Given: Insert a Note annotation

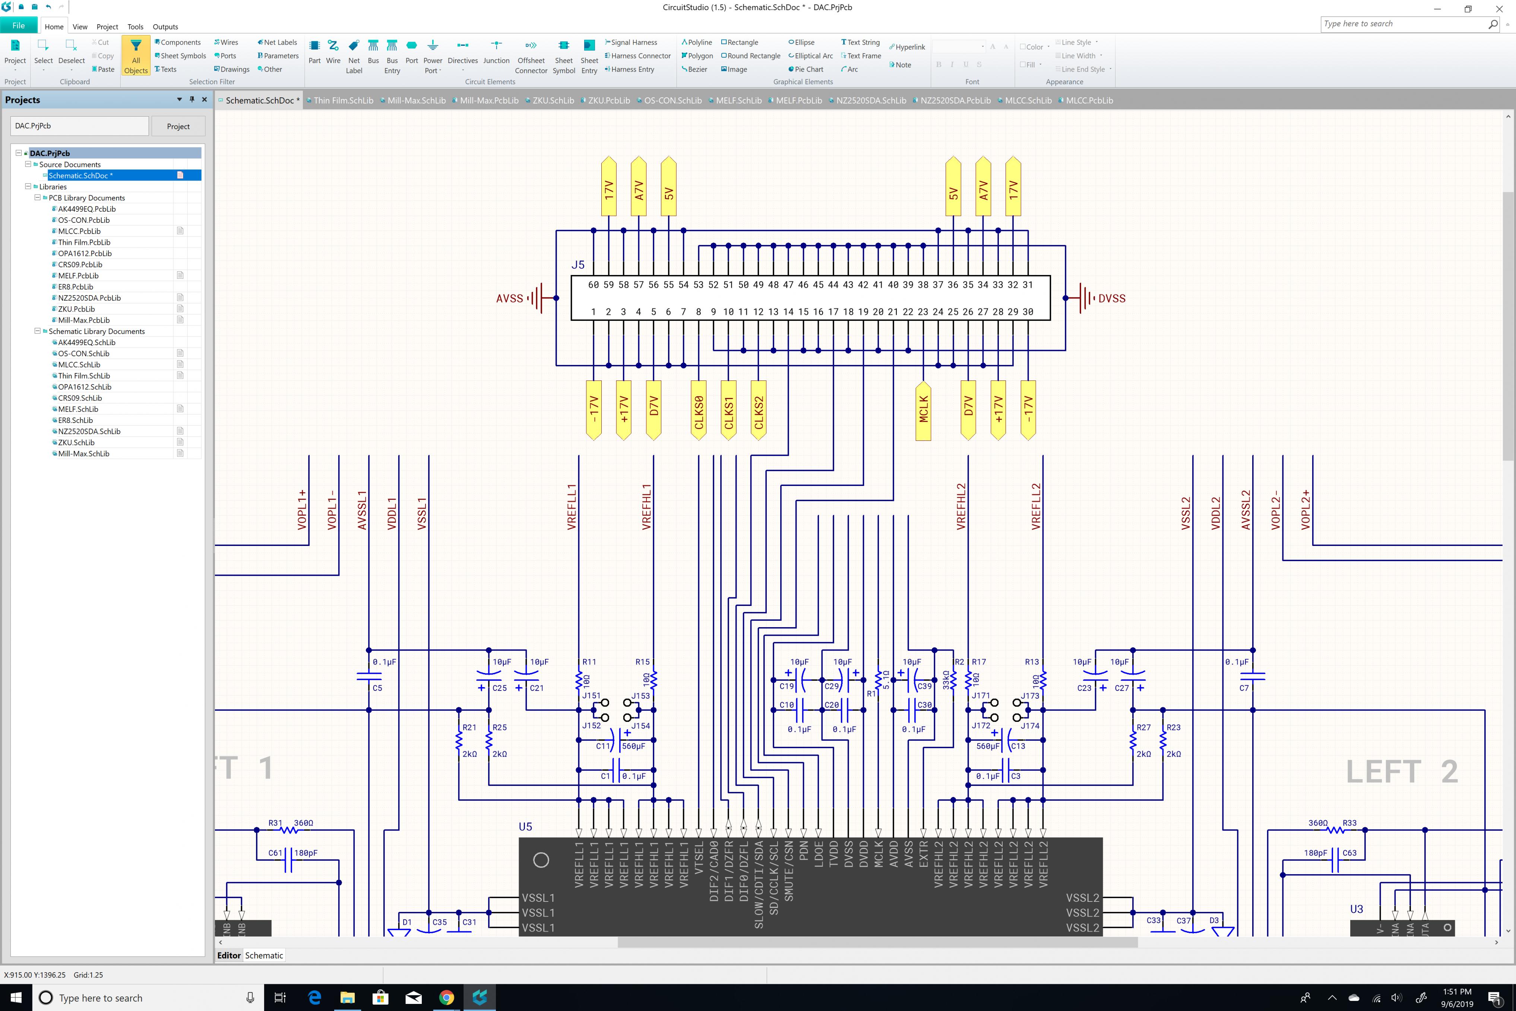Looking at the screenshot, I should point(900,64).
